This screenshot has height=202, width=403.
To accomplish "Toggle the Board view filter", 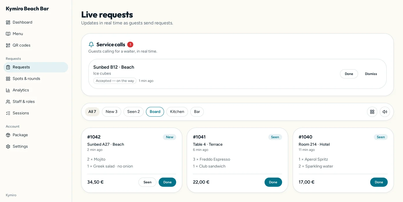I will click(155, 112).
